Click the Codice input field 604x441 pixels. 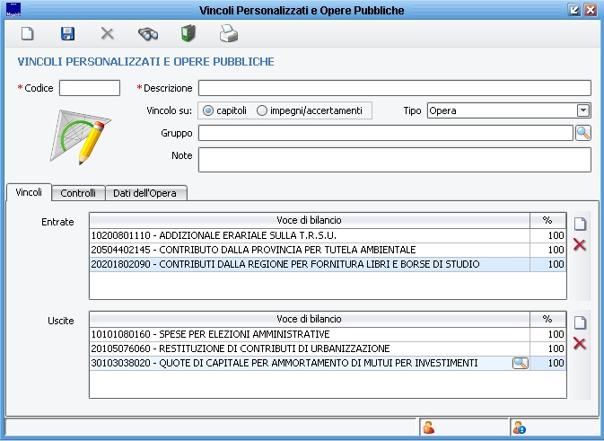(90, 88)
